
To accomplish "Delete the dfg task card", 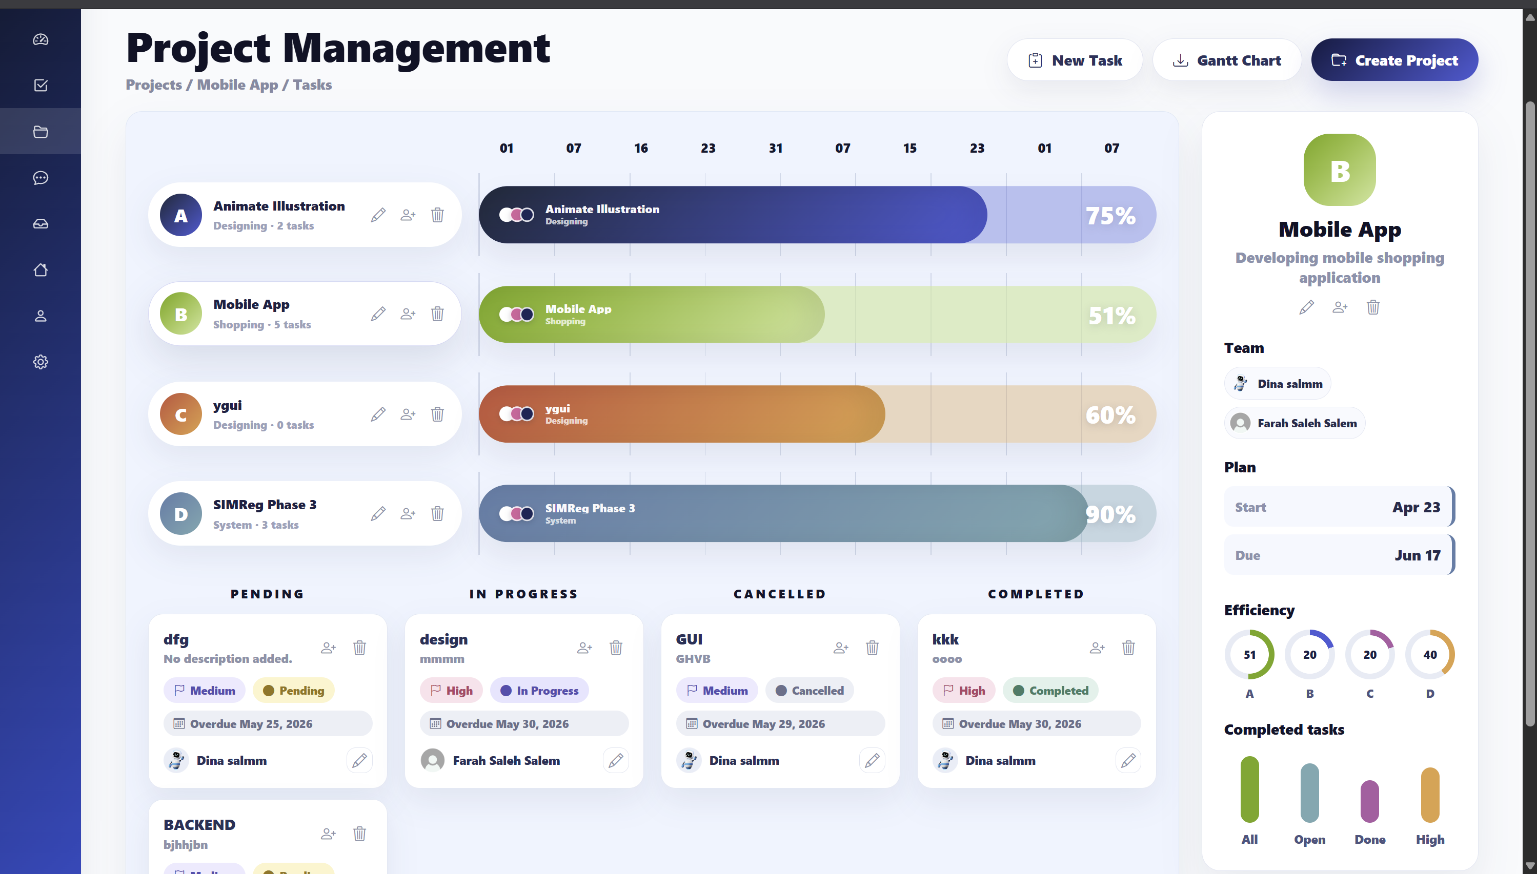I will [x=360, y=648].
